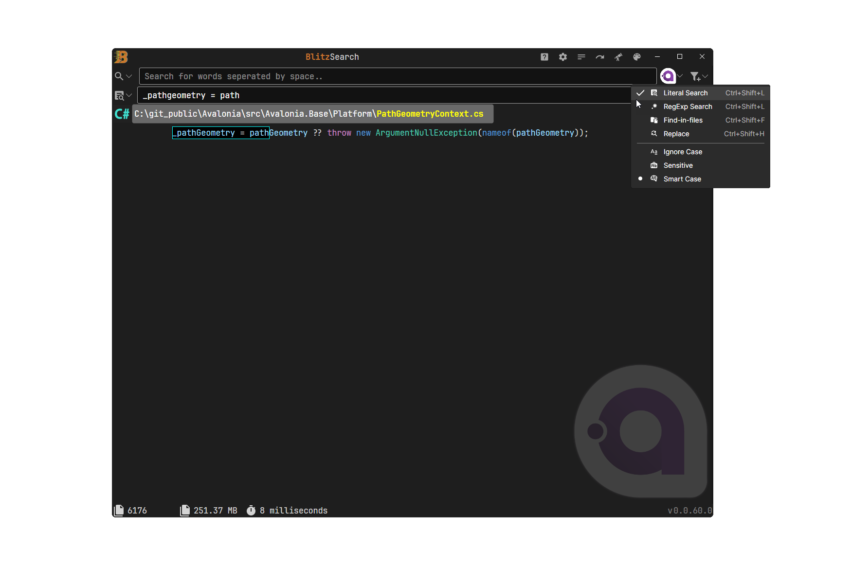Click the documents icon beside 251.37 MB
The width and height of the screenshot is (852, 567).
(185, 510)
